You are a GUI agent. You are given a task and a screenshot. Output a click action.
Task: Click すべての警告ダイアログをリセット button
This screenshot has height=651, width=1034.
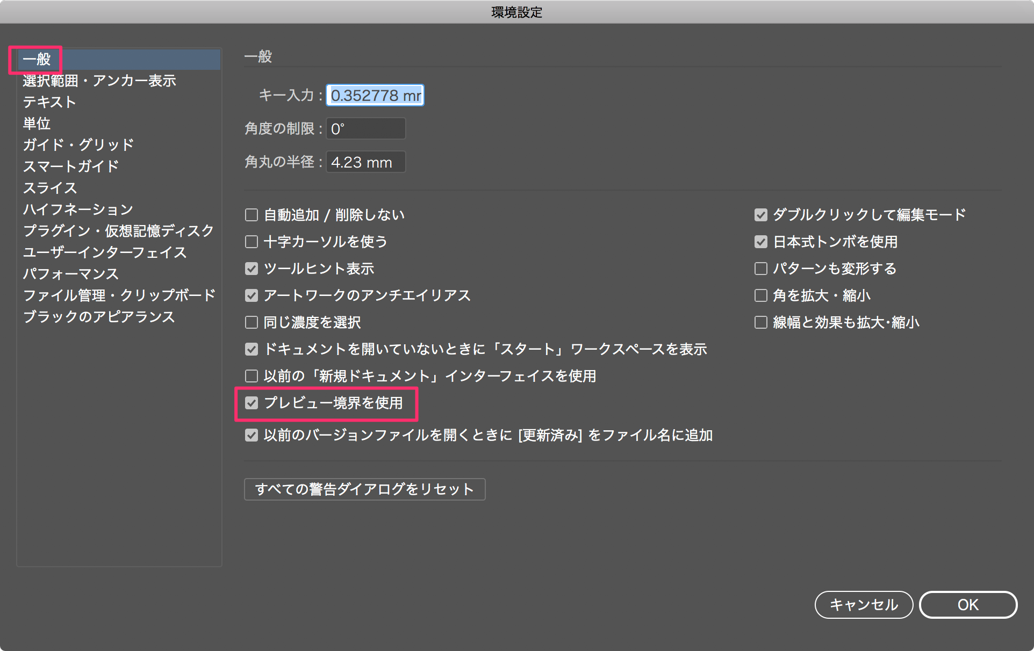pyautogui.click(x=365, y=489)
